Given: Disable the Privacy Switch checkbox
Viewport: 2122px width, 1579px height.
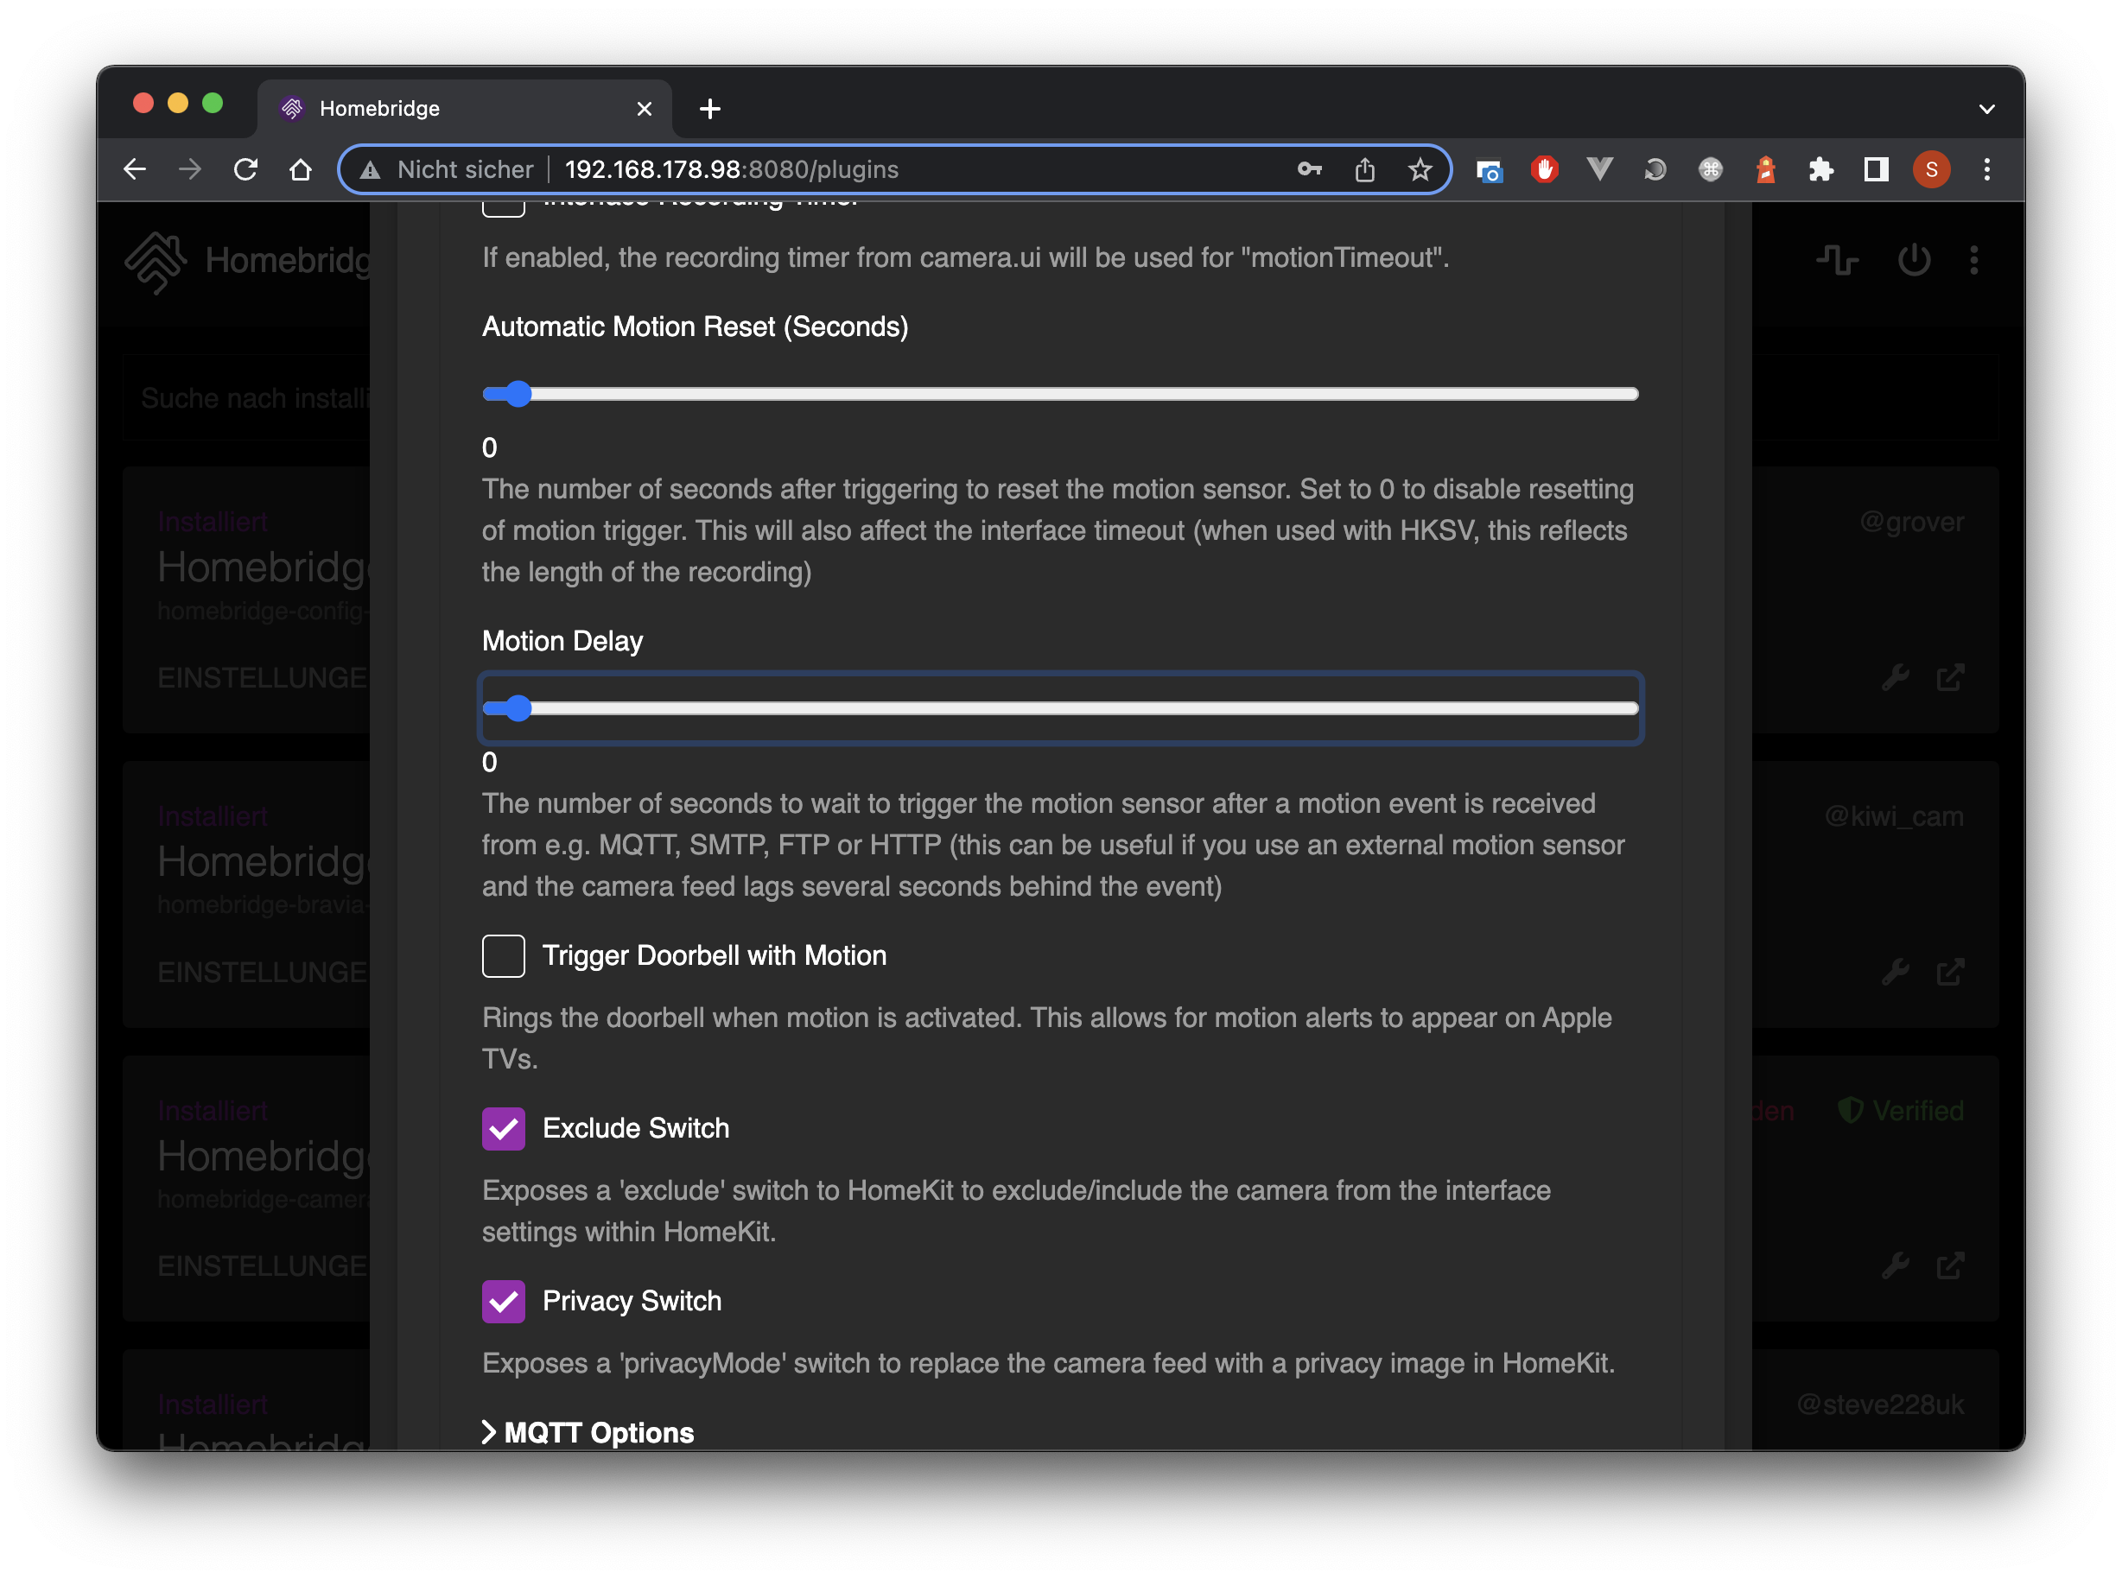Looking at the screenshot, I should pyautogui.click(x=504, y=1301).
